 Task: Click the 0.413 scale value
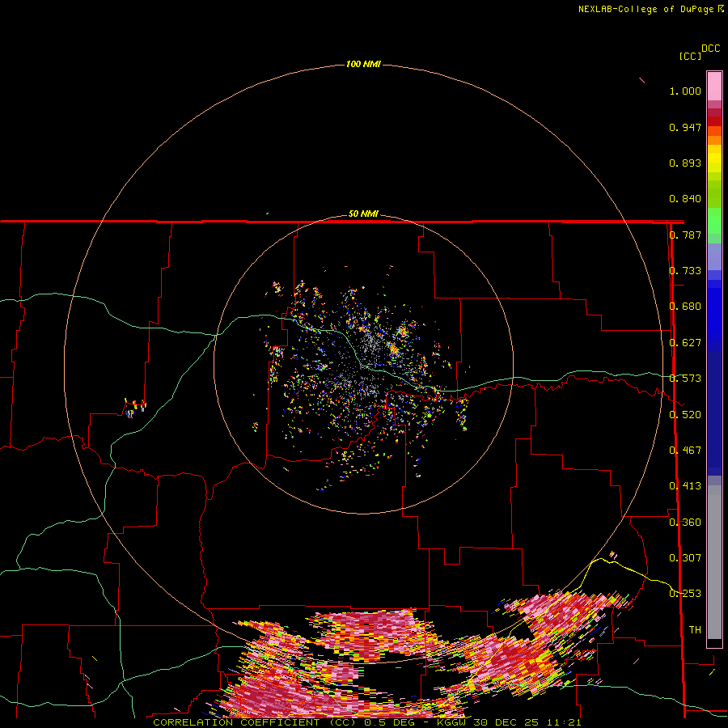click(x=685, y=486)
